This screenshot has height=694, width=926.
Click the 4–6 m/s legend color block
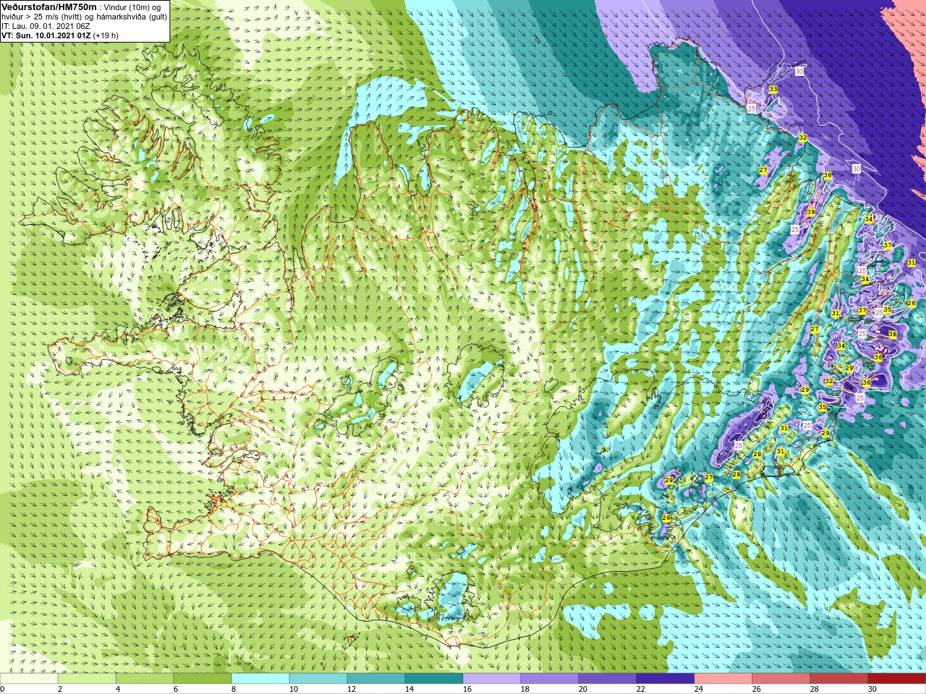click(x=145, y=679)
